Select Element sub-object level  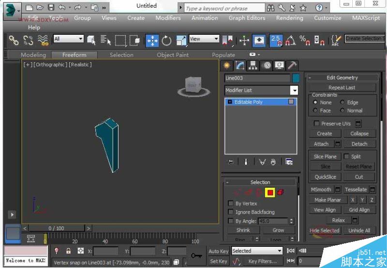click(281, 192)
